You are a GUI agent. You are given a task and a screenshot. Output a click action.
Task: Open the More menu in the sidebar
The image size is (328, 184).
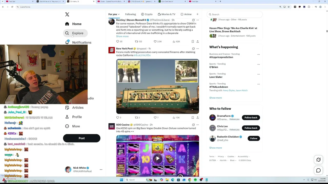73,126
